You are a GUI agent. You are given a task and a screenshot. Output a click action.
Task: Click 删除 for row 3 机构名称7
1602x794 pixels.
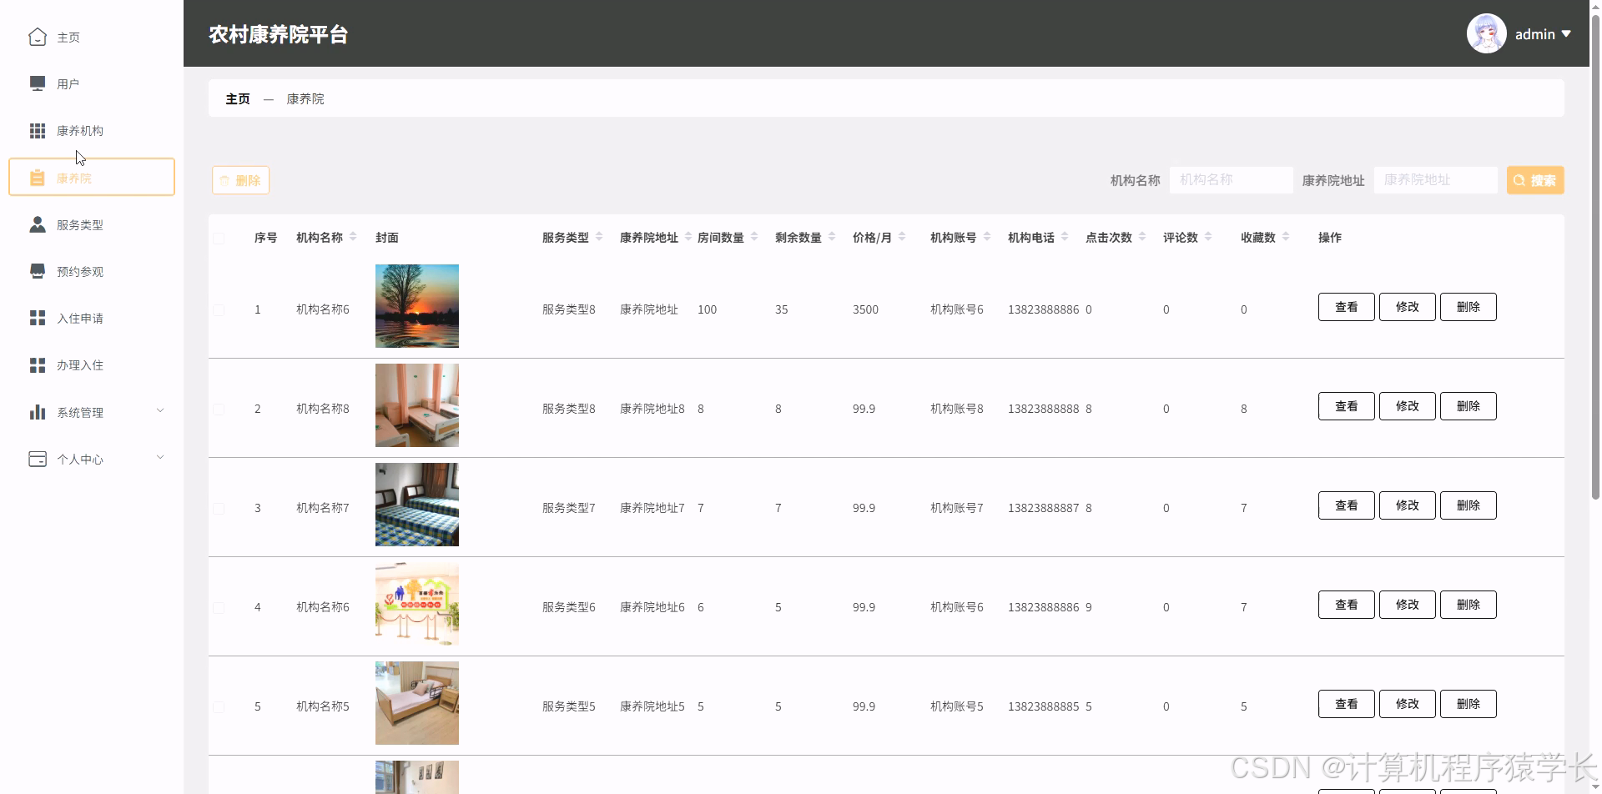tap(1468, 505)
